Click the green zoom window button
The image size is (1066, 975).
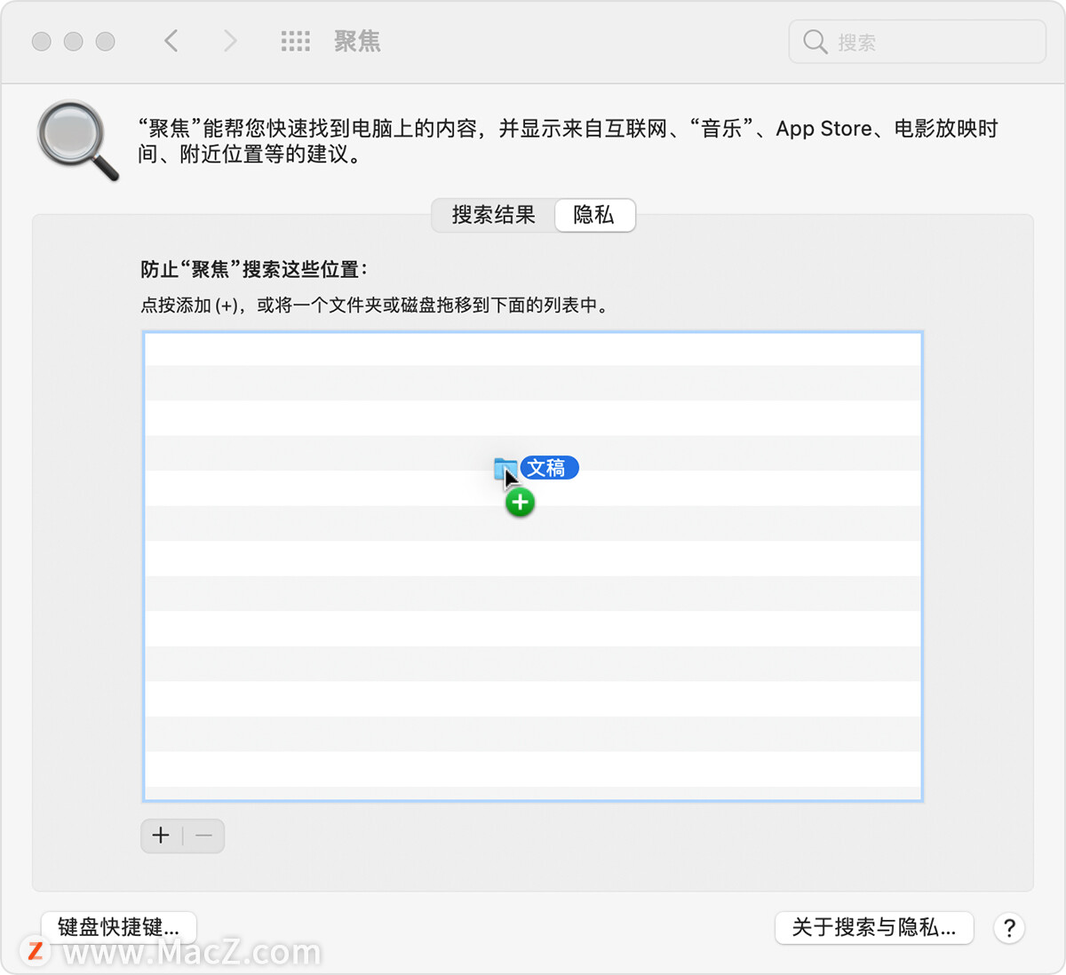106,41
